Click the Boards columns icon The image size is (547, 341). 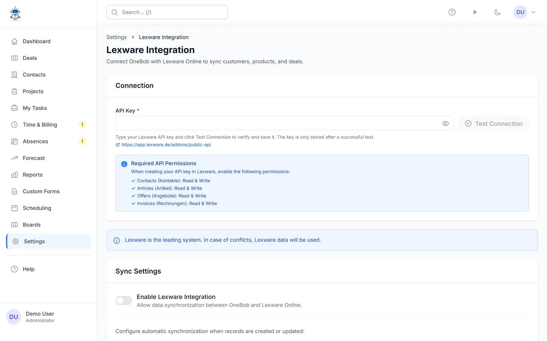(x=14, y=225)
